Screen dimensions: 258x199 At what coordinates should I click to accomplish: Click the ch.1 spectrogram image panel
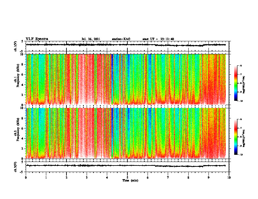(126, 79)
